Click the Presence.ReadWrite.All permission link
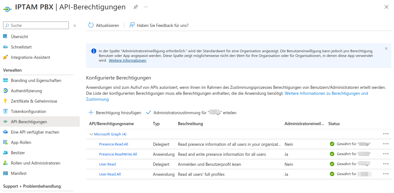This screenshot has width=394, height=193. coord(118,154)
